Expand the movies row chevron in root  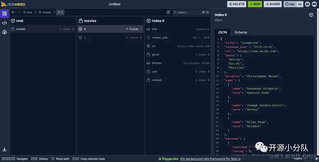click(73, 29)
